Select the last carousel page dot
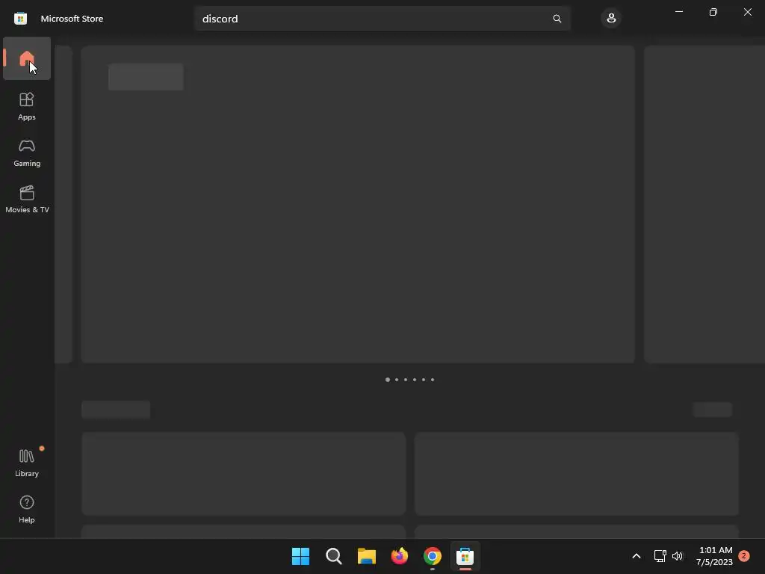The width and height of the screenshot is (765, 574). point(433,380)
